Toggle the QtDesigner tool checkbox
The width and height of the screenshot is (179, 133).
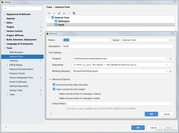tap(56, 21)
